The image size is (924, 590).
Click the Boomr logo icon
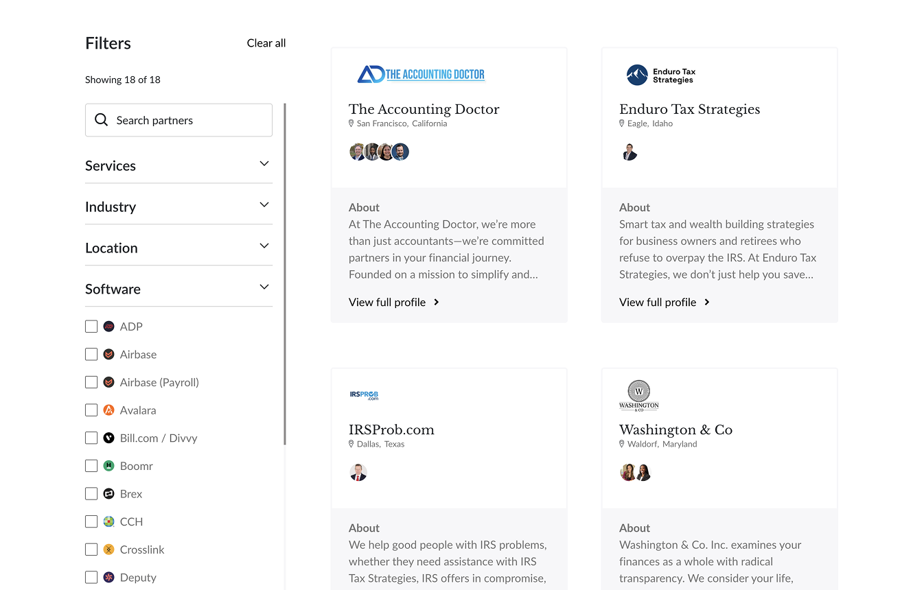pos(108,466)
